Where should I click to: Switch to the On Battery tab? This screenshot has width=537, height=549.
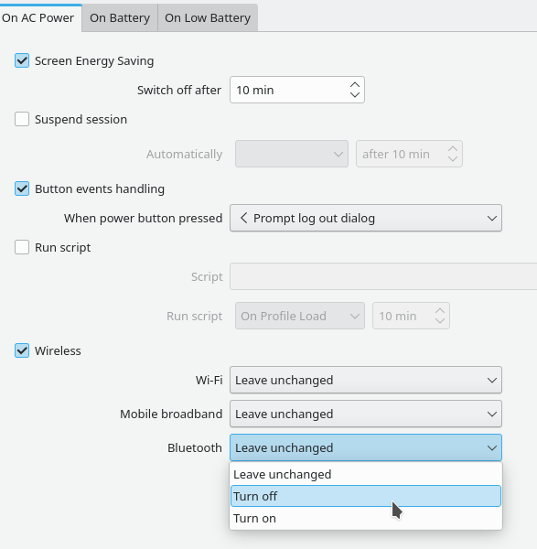[120, 18]
